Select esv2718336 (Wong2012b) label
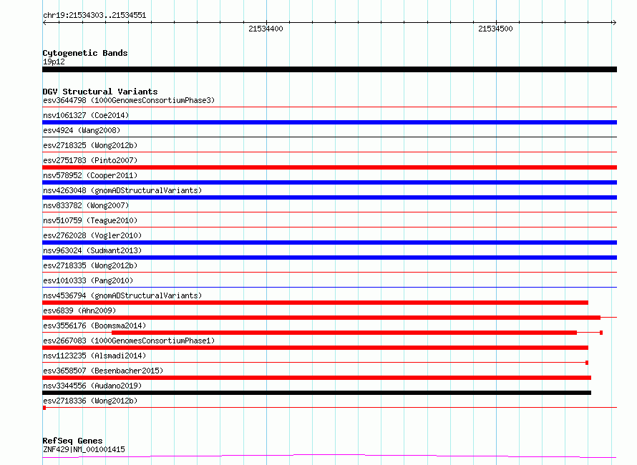This screenshot has height=465, width=637. pyautogui.click(x=90, y=401)
